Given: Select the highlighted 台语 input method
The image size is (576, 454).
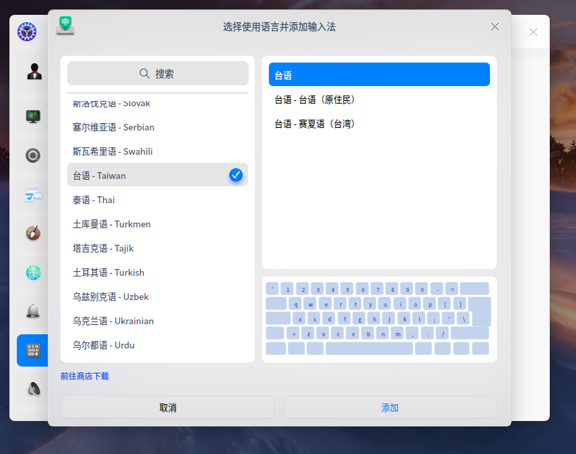Looking at the screenshot, I should (x=379, y=75).
